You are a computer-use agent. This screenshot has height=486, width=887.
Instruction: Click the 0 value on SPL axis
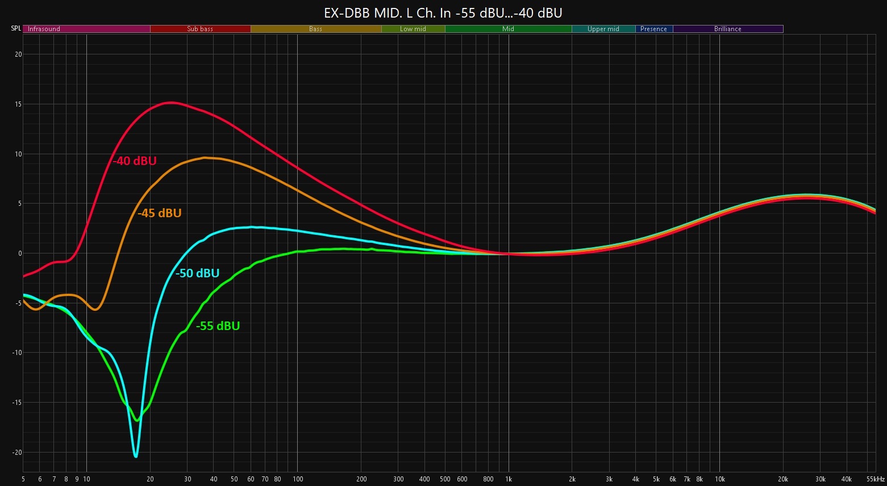click(x=19, y=253)
